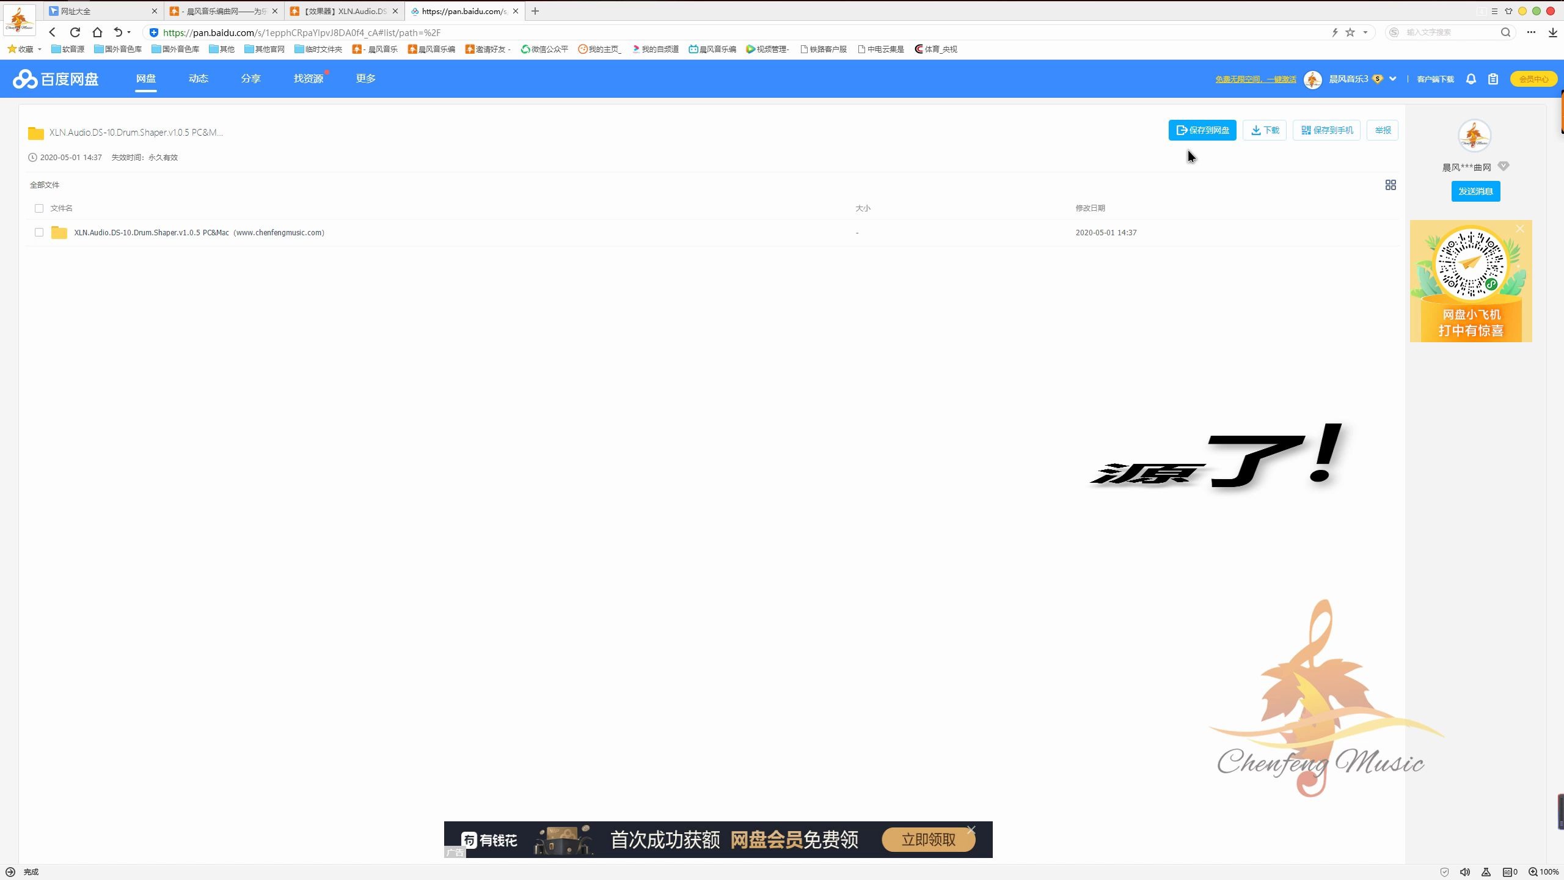
Task: Click the 举报 report button
Action: click(1383, 130)
